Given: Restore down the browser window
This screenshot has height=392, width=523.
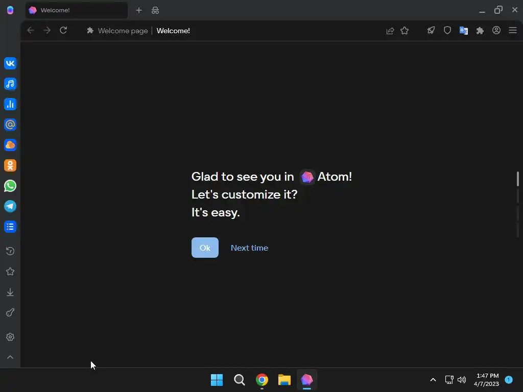Looking at the screenshot, I should (498, 10).
